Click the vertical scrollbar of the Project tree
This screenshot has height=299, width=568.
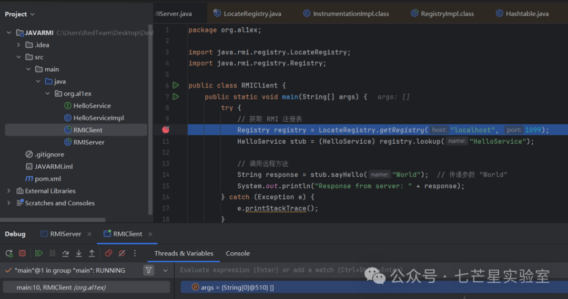pyautogui.click(x=150, y=119)
